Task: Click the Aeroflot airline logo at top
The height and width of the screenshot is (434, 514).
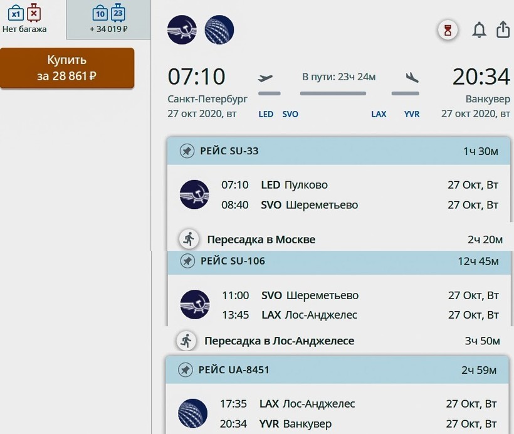Action: pos(182,29)
